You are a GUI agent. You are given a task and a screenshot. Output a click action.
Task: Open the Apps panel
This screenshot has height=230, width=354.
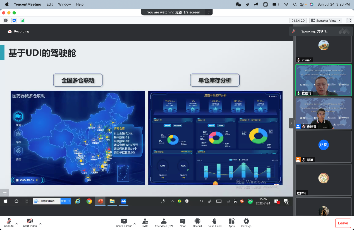231,222
